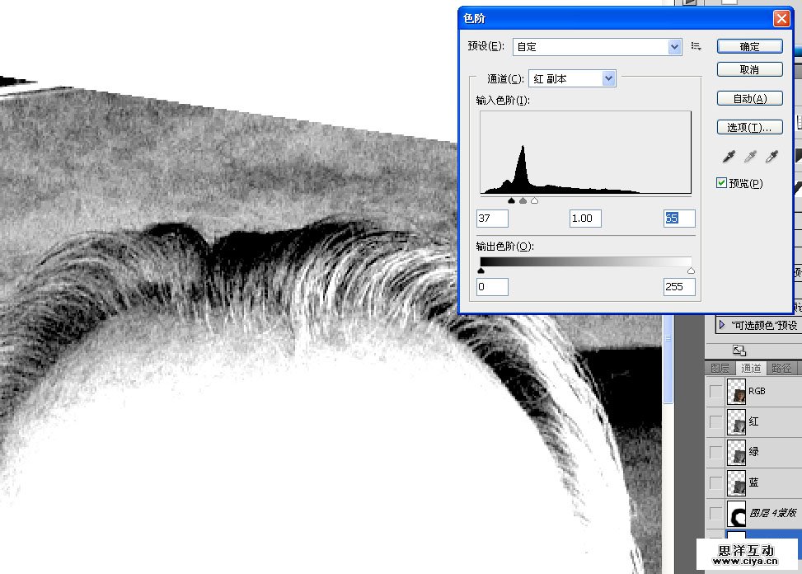Viewport: 802px width, 574px height.
Task: Toggle visibility of the 蓝 channel
Action: click(x=715, y=482)
